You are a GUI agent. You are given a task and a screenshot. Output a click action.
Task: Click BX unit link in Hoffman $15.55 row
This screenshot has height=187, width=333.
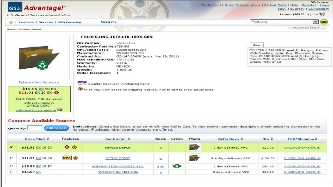point(38,166)
